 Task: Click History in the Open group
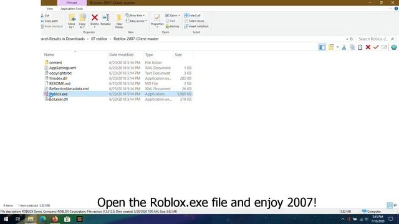coord(172,26)
